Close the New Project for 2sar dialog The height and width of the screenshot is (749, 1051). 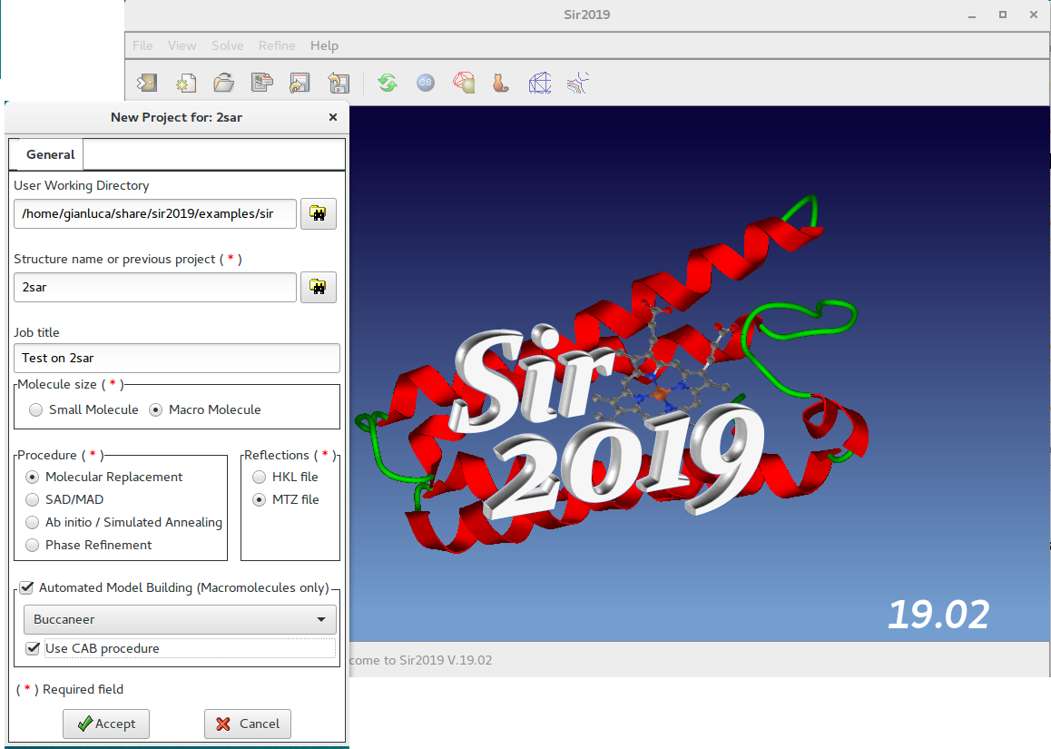click(x=333, y=117)
